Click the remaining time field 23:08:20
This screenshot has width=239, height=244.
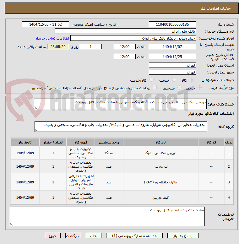click(x=58, y=46)
